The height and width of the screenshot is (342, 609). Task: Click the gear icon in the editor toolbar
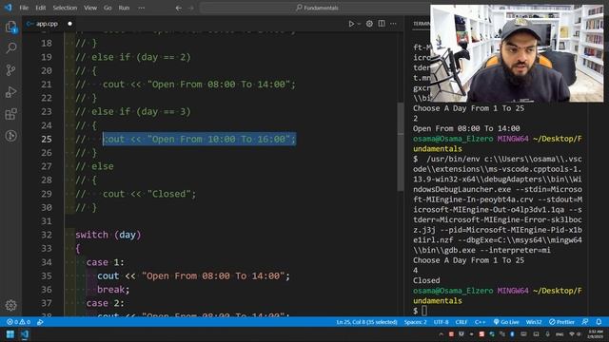pos(369,24)
